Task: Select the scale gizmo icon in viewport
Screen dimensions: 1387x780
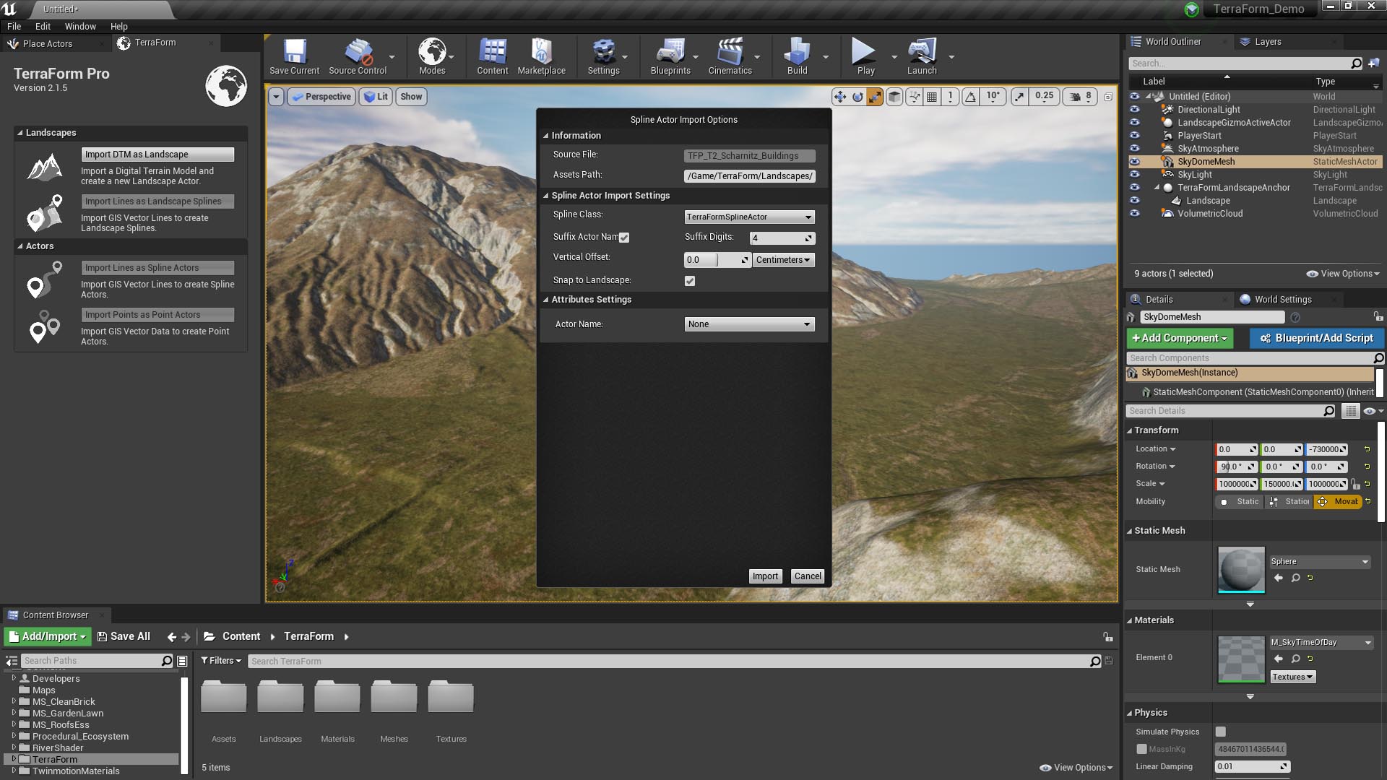Action: pos(875,97)
